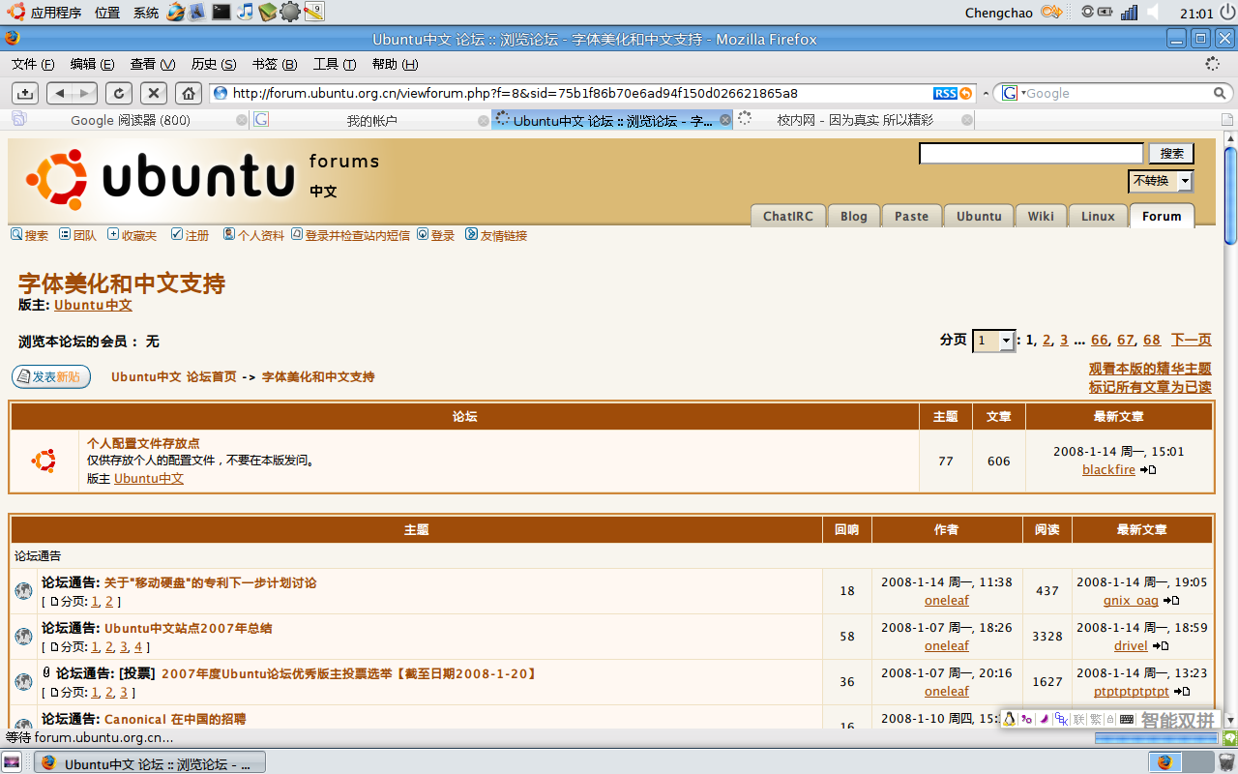The image size is (1238, 774).
Task: Go to page 68 of the forum
Action: pos(1151,340)
